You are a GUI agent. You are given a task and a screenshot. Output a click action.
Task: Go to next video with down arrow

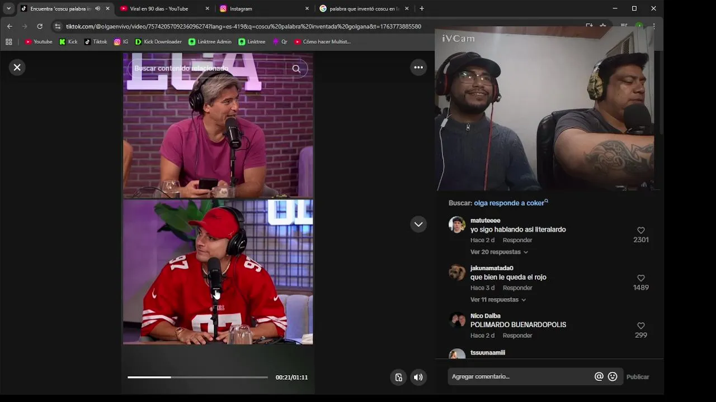click(x=418, y=224)
